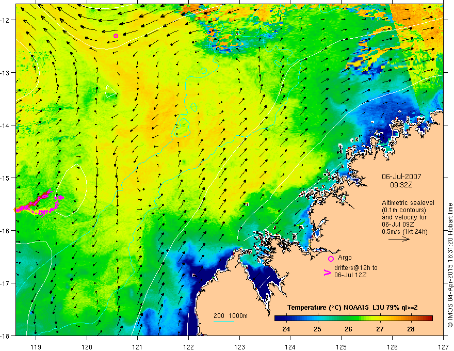This screenshot has height=351, width=454.
Task: Click the '06-Jul 09Z' velocity date text
Action: point(398,225)
